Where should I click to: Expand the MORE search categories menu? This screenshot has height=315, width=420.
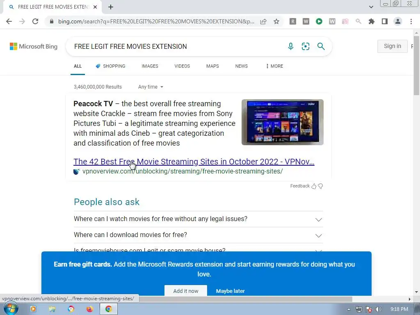(274, 66)
